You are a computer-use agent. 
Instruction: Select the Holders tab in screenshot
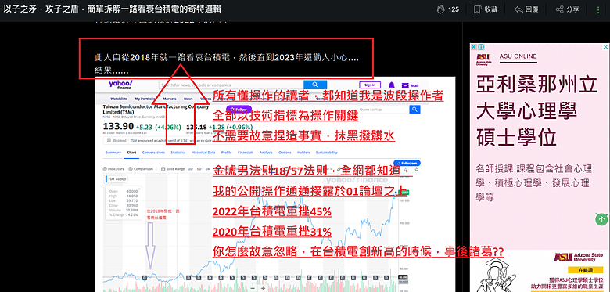[x=303, y=153]
